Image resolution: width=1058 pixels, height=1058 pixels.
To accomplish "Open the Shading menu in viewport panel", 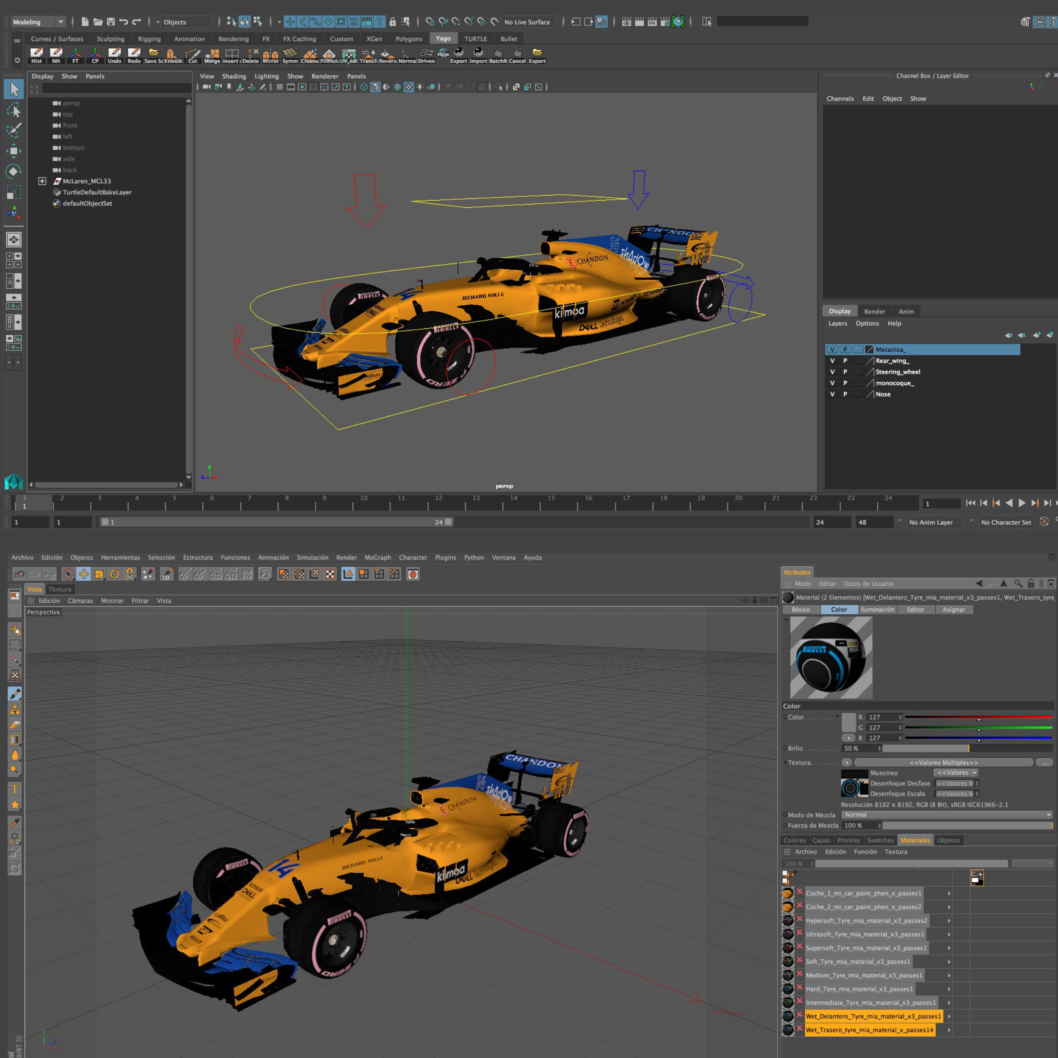I will coord(234,76).
